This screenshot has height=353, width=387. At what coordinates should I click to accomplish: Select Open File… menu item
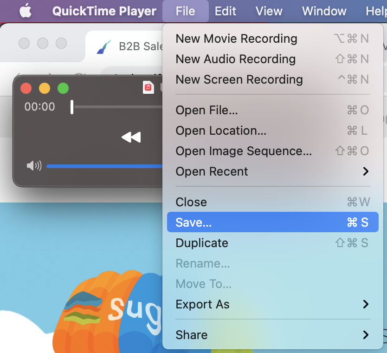[x=273, y=110]
